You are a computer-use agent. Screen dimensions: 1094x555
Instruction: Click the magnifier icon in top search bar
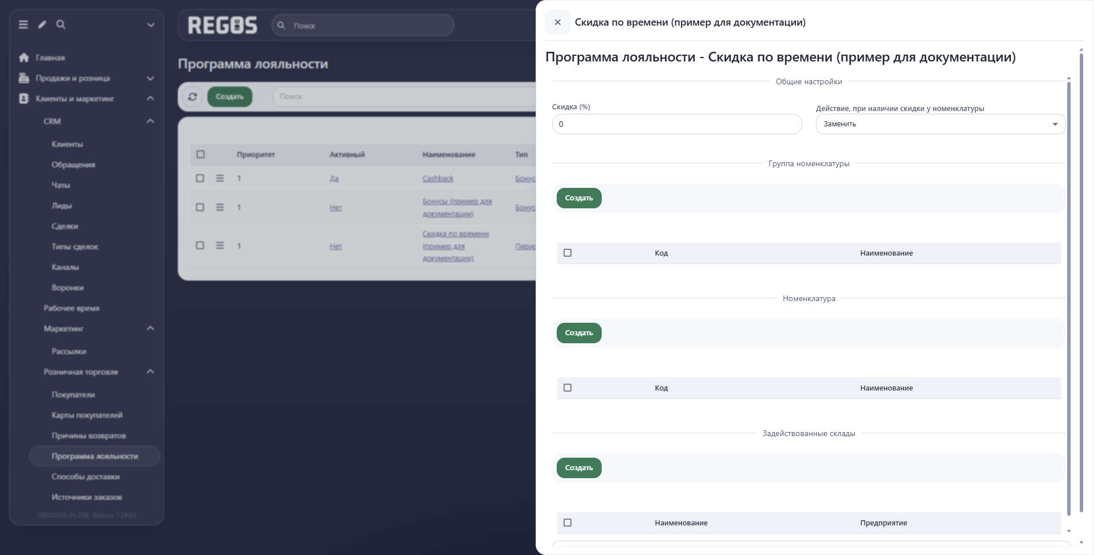281,26
